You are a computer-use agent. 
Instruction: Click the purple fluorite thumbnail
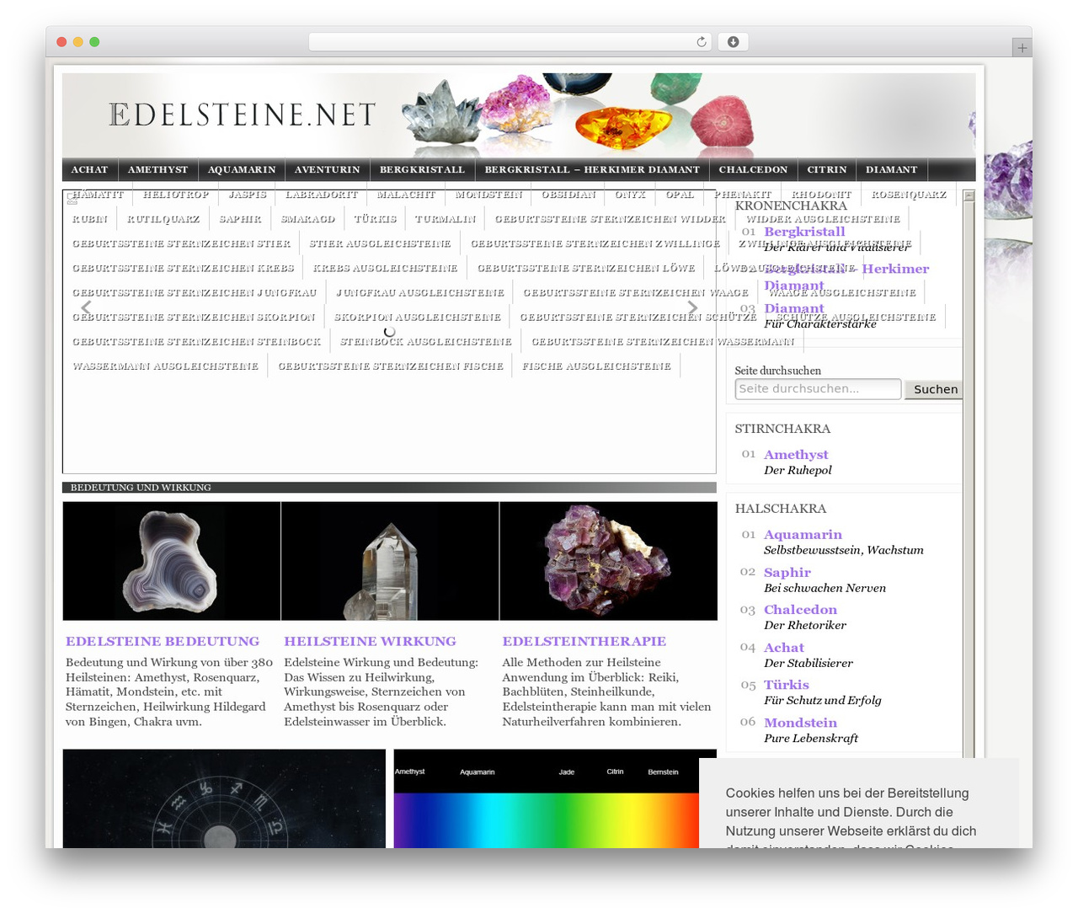pyautogui.click(x=609, y=561)
